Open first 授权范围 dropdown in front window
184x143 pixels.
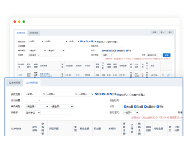[x=35, y=94]
